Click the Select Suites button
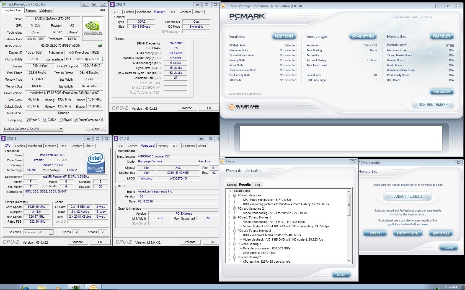 click(284, 36)
